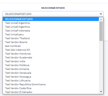Choose the first Test Unicef Argentina option
The image size is (108, 96).
[x=51, y=23]
